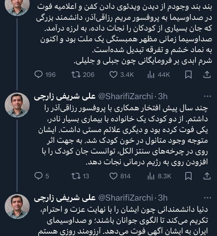Open profile picture beside second tweet
The image size is (217, 236).
17,105
